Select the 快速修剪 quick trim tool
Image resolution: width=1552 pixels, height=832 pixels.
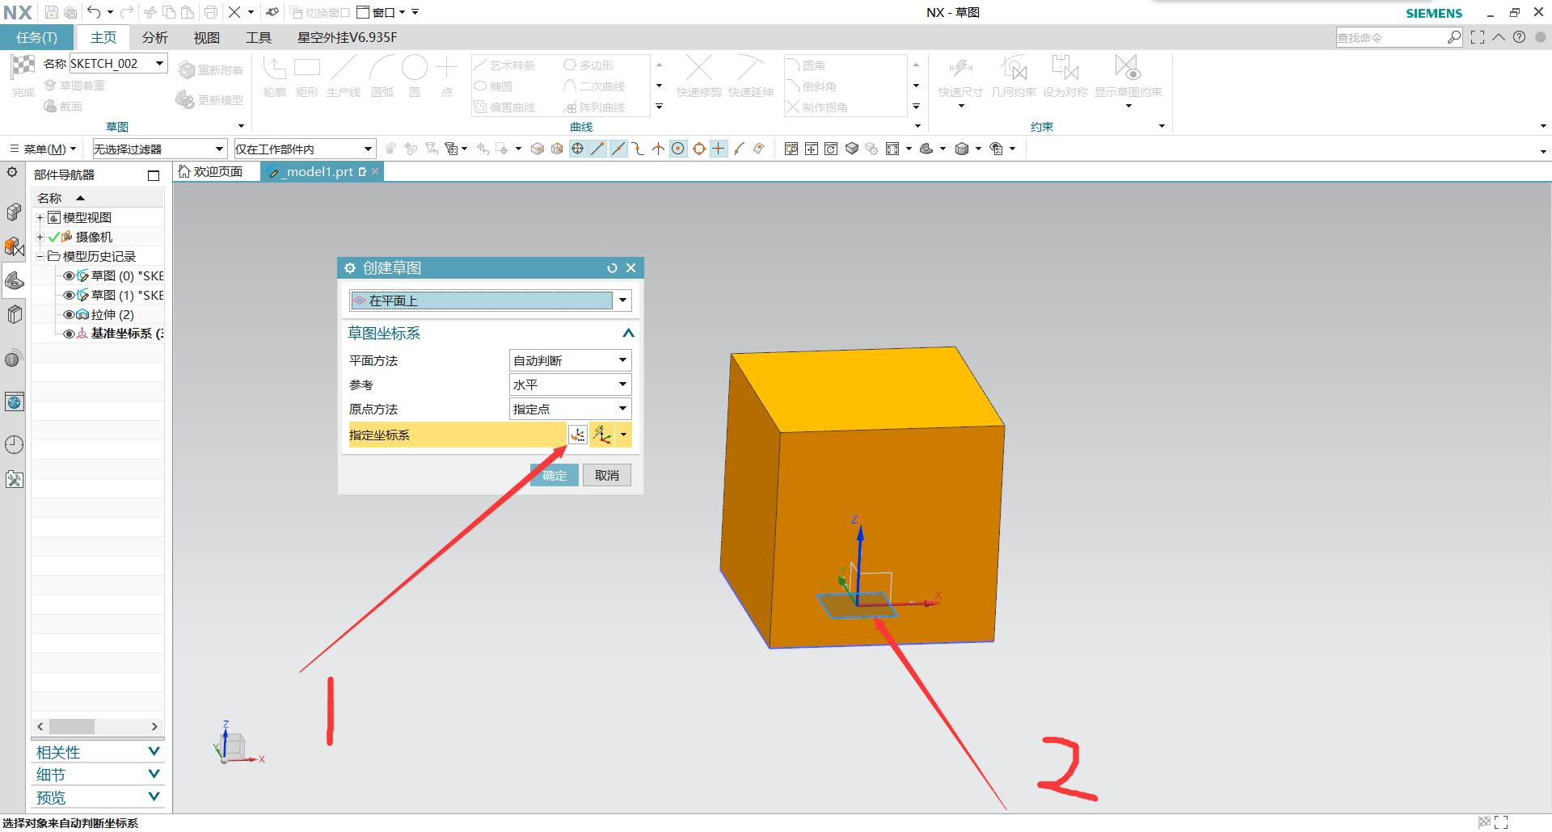click(x=698, y=69)
